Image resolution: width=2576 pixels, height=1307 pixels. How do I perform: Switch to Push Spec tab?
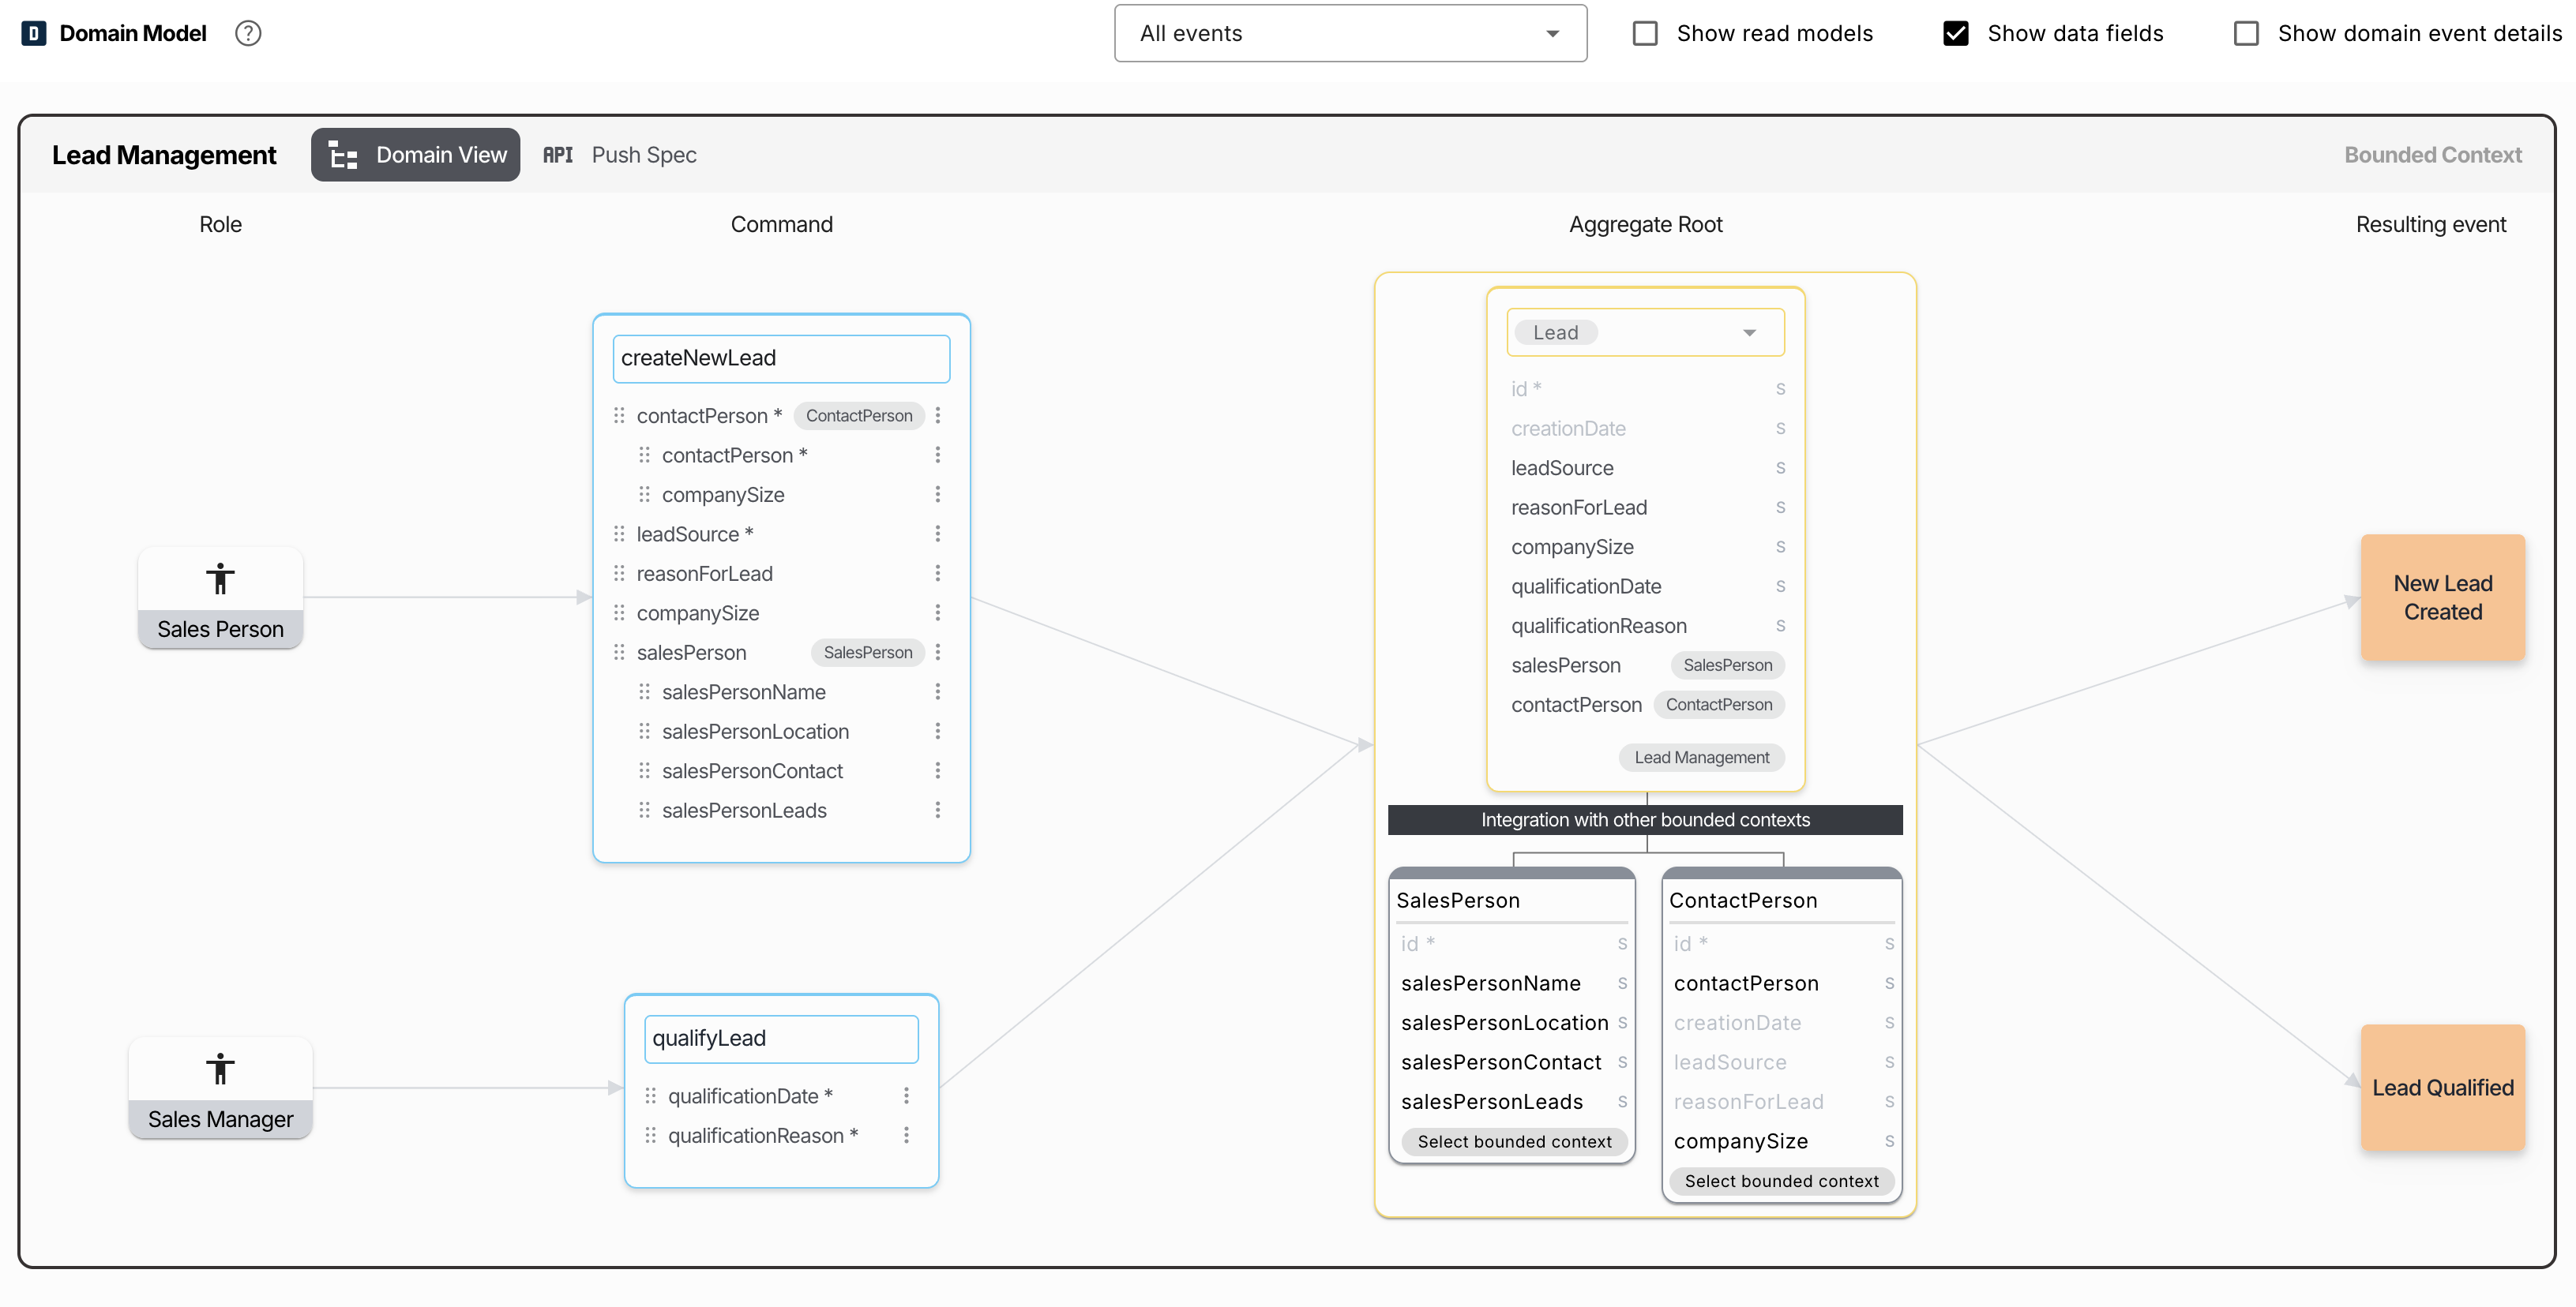click(x=620, y=155)
